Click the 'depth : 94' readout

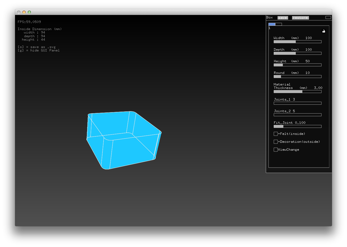point(34,36)
